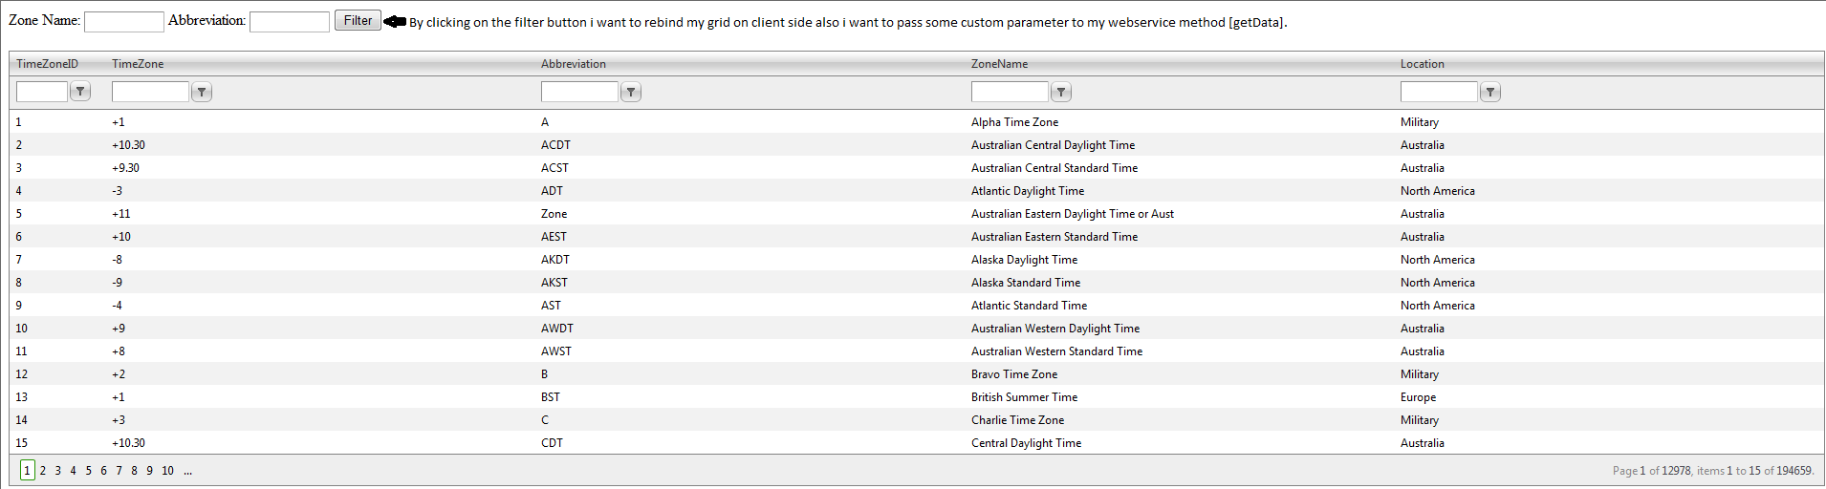Select the British Summer Time row
Image resolution: width=1826 pixels, height=489 pixels.
pos(1024,397)
